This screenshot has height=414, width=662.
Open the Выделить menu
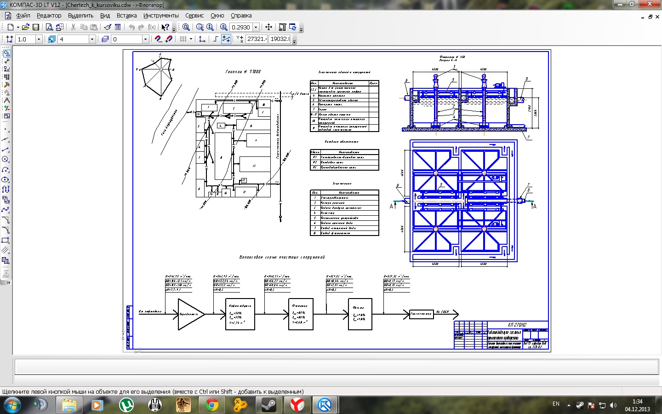(80, 16)
